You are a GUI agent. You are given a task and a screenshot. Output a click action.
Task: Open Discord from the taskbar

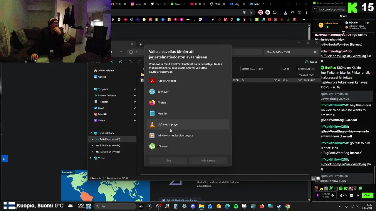point(193,206)
